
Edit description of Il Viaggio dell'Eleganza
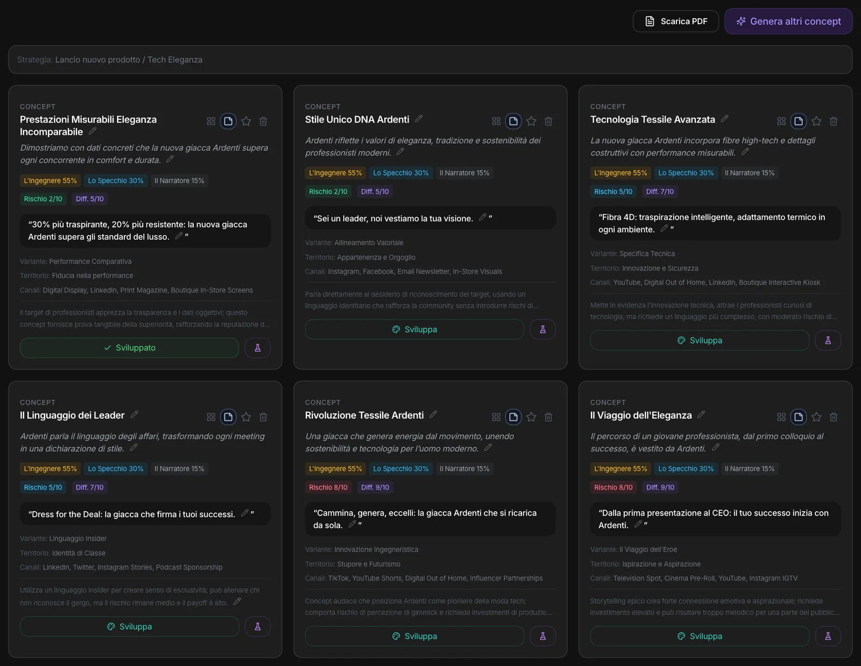pyautogui.click(x=716, y=447)
